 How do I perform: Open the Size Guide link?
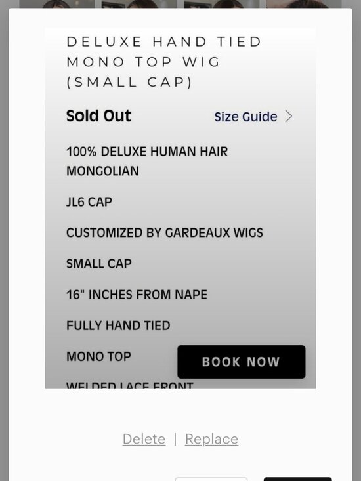tap(245, 117)
